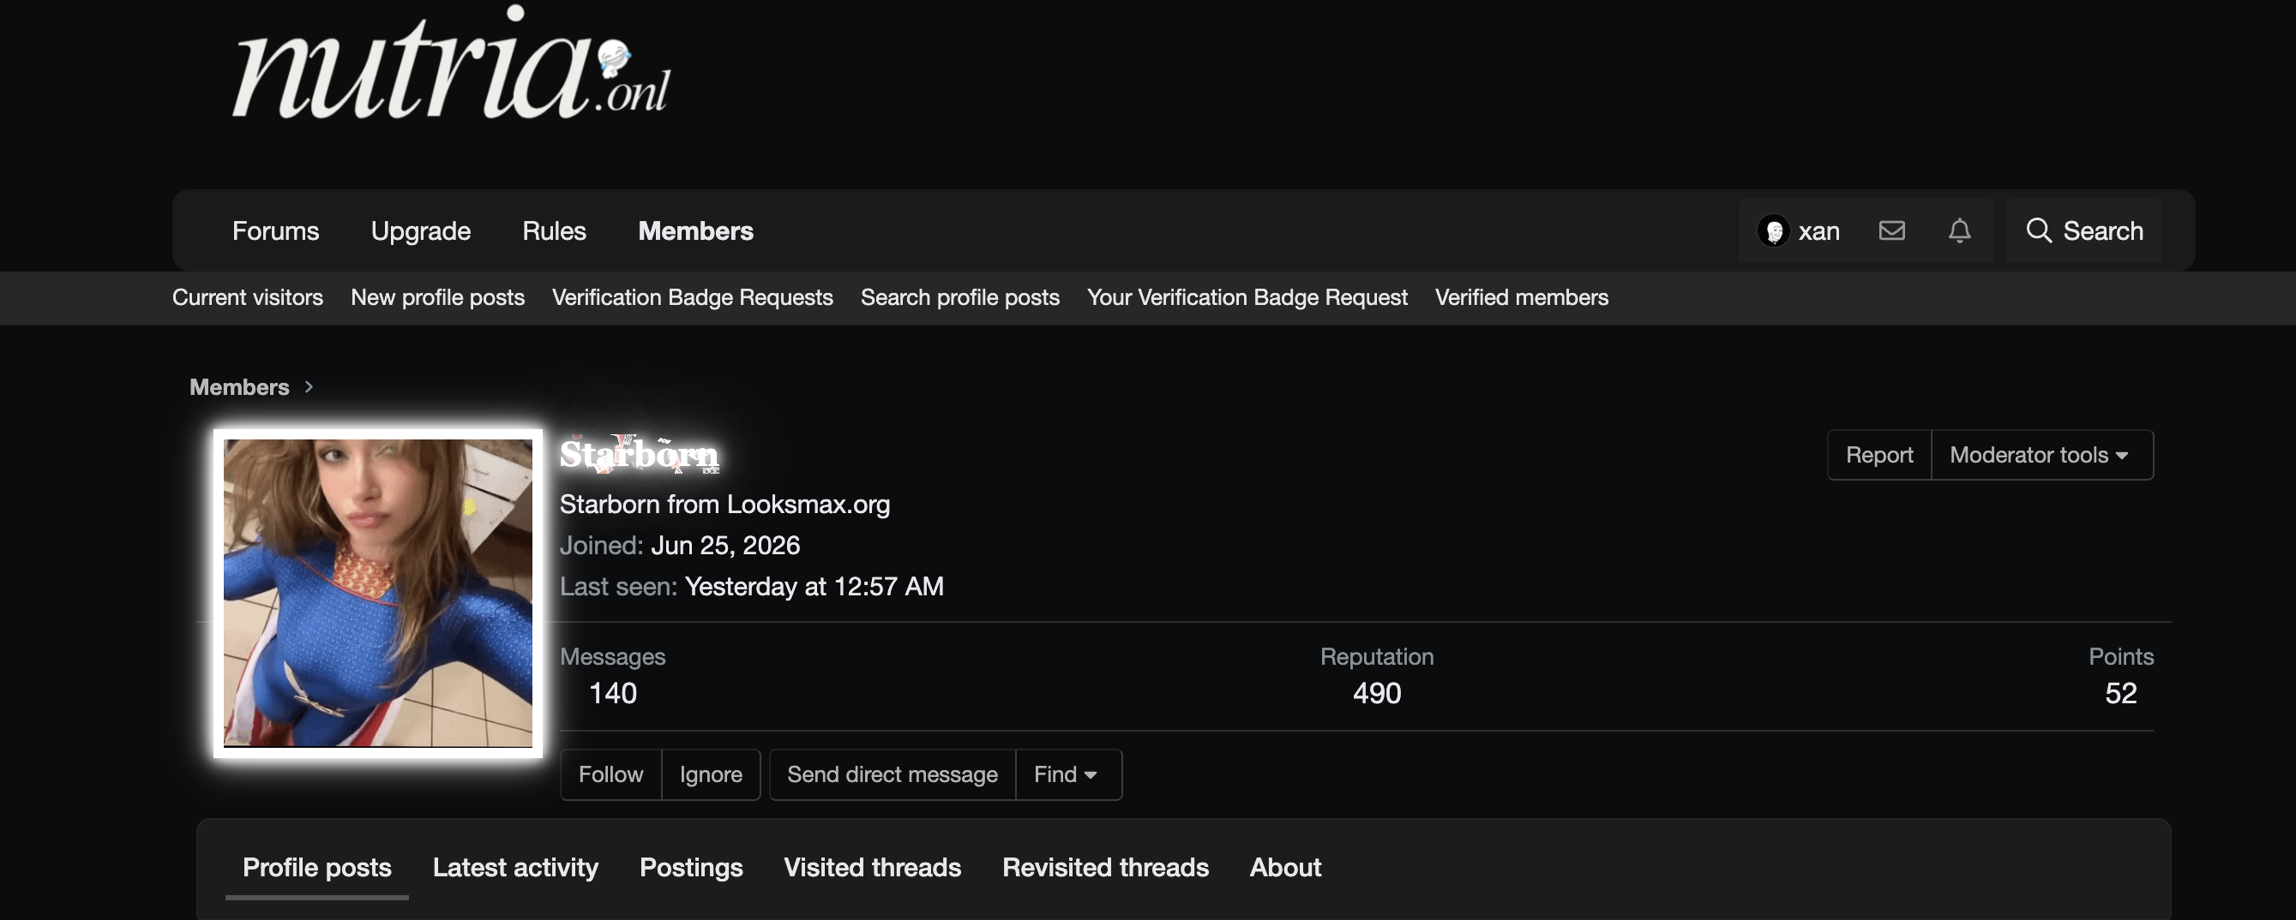The height and width of the screenshot is (920, 2296).
Task: Open the nutria.onl site logo
Action: 450,64
